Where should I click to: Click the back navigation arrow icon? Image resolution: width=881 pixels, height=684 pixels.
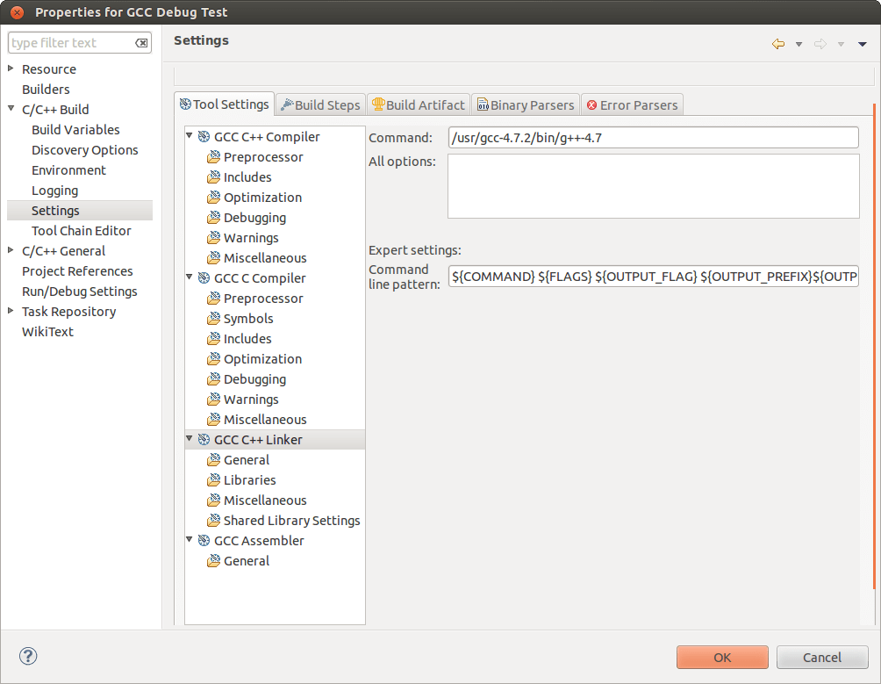(x=778, y=44)
